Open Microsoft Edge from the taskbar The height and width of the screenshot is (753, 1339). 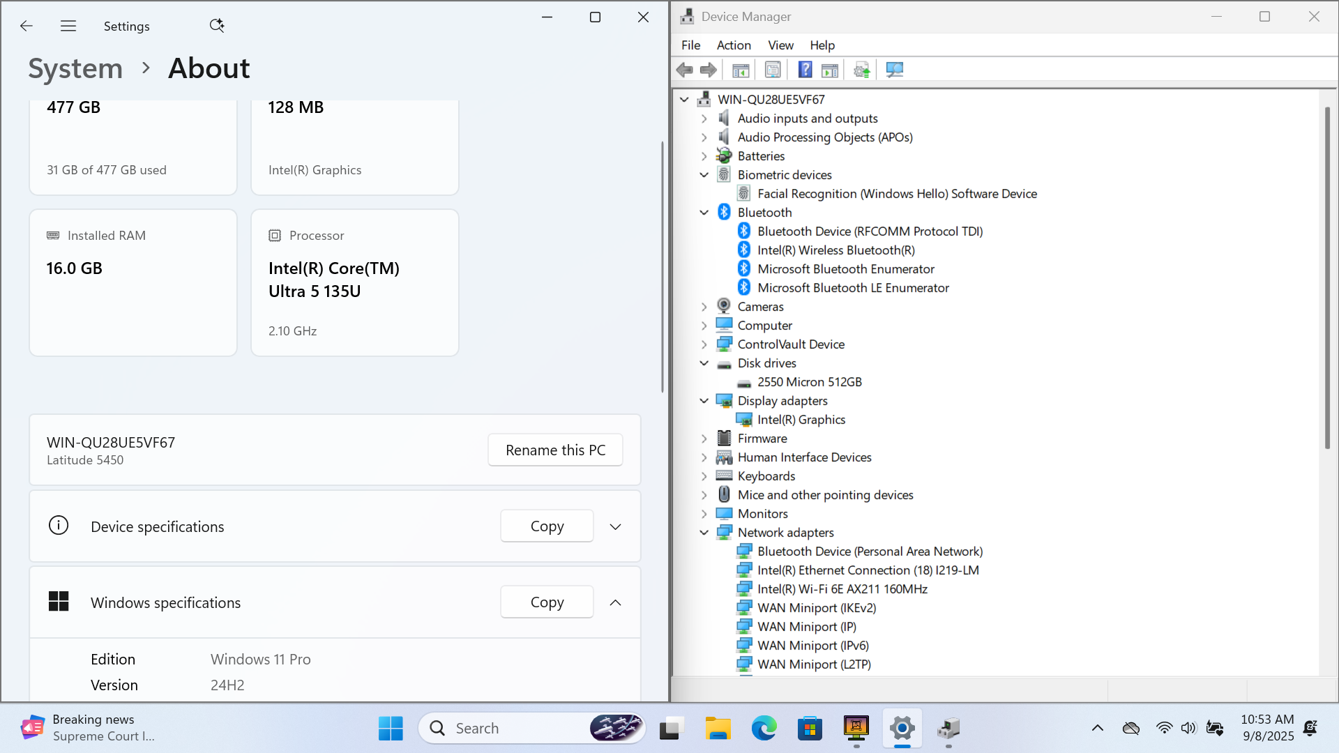pos(764,729)
